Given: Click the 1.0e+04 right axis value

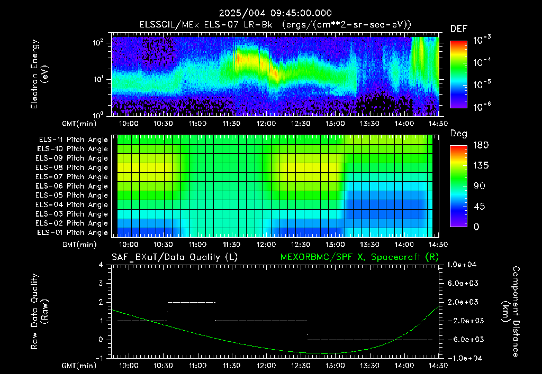Looking at the screenshot, I should click(462, 265).
